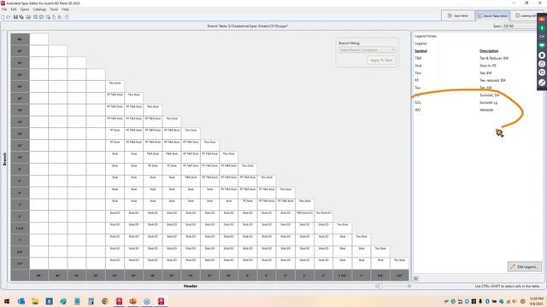Select the 'Tee & Reducer, BW' legend description
547x307 pixels.
494,59
